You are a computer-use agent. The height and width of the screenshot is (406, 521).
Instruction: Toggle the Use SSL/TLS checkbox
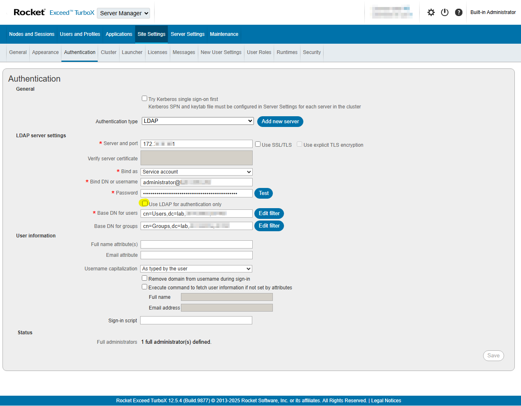pyautogui.click(x=258, y=144)
